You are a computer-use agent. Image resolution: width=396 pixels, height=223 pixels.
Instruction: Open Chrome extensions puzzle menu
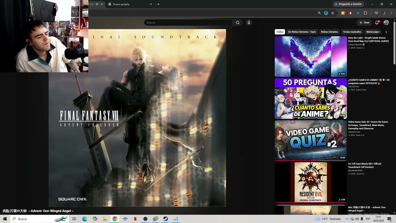(365, 13)
